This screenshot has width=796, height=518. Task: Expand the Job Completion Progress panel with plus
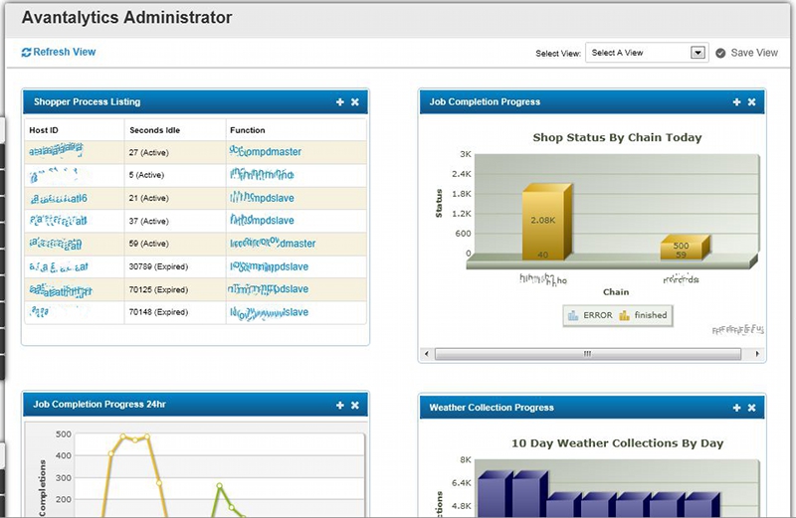[736, 102]
